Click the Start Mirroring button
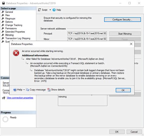Image resolution: width=144 pixels, height=136 pixels. click(x=125, y=34)
